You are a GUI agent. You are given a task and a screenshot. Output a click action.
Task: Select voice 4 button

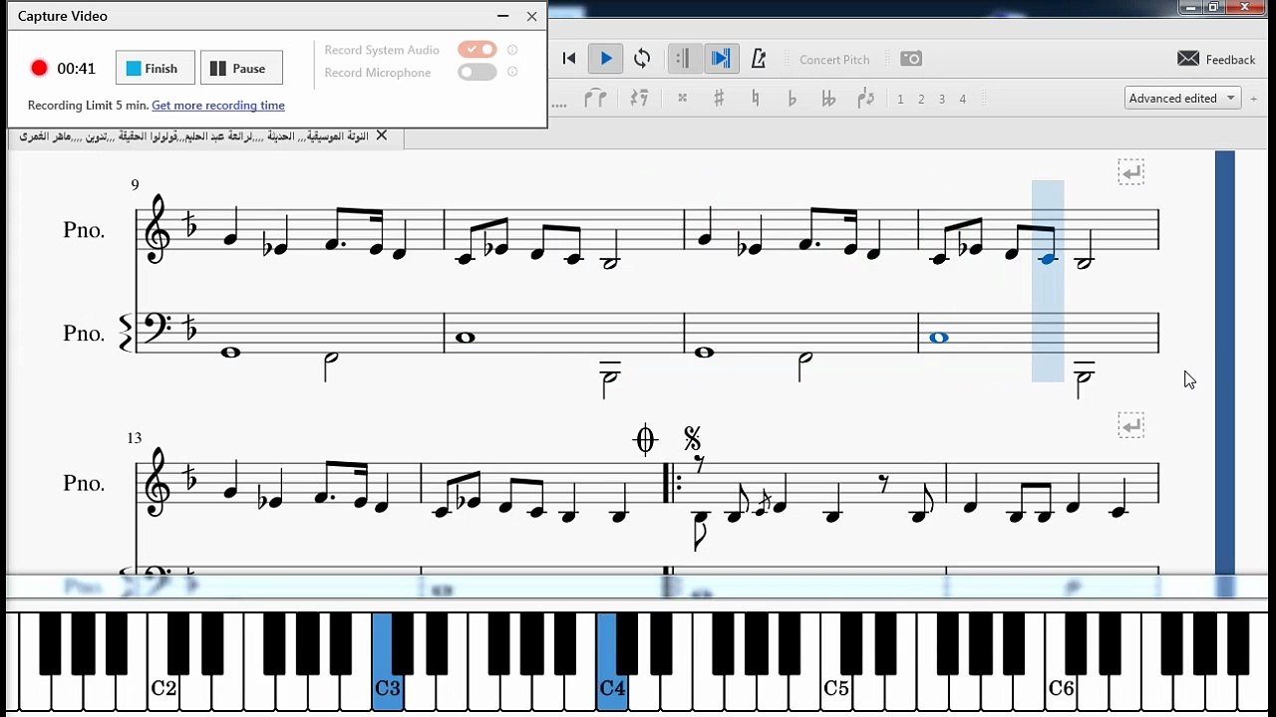(x=963, y=100)
